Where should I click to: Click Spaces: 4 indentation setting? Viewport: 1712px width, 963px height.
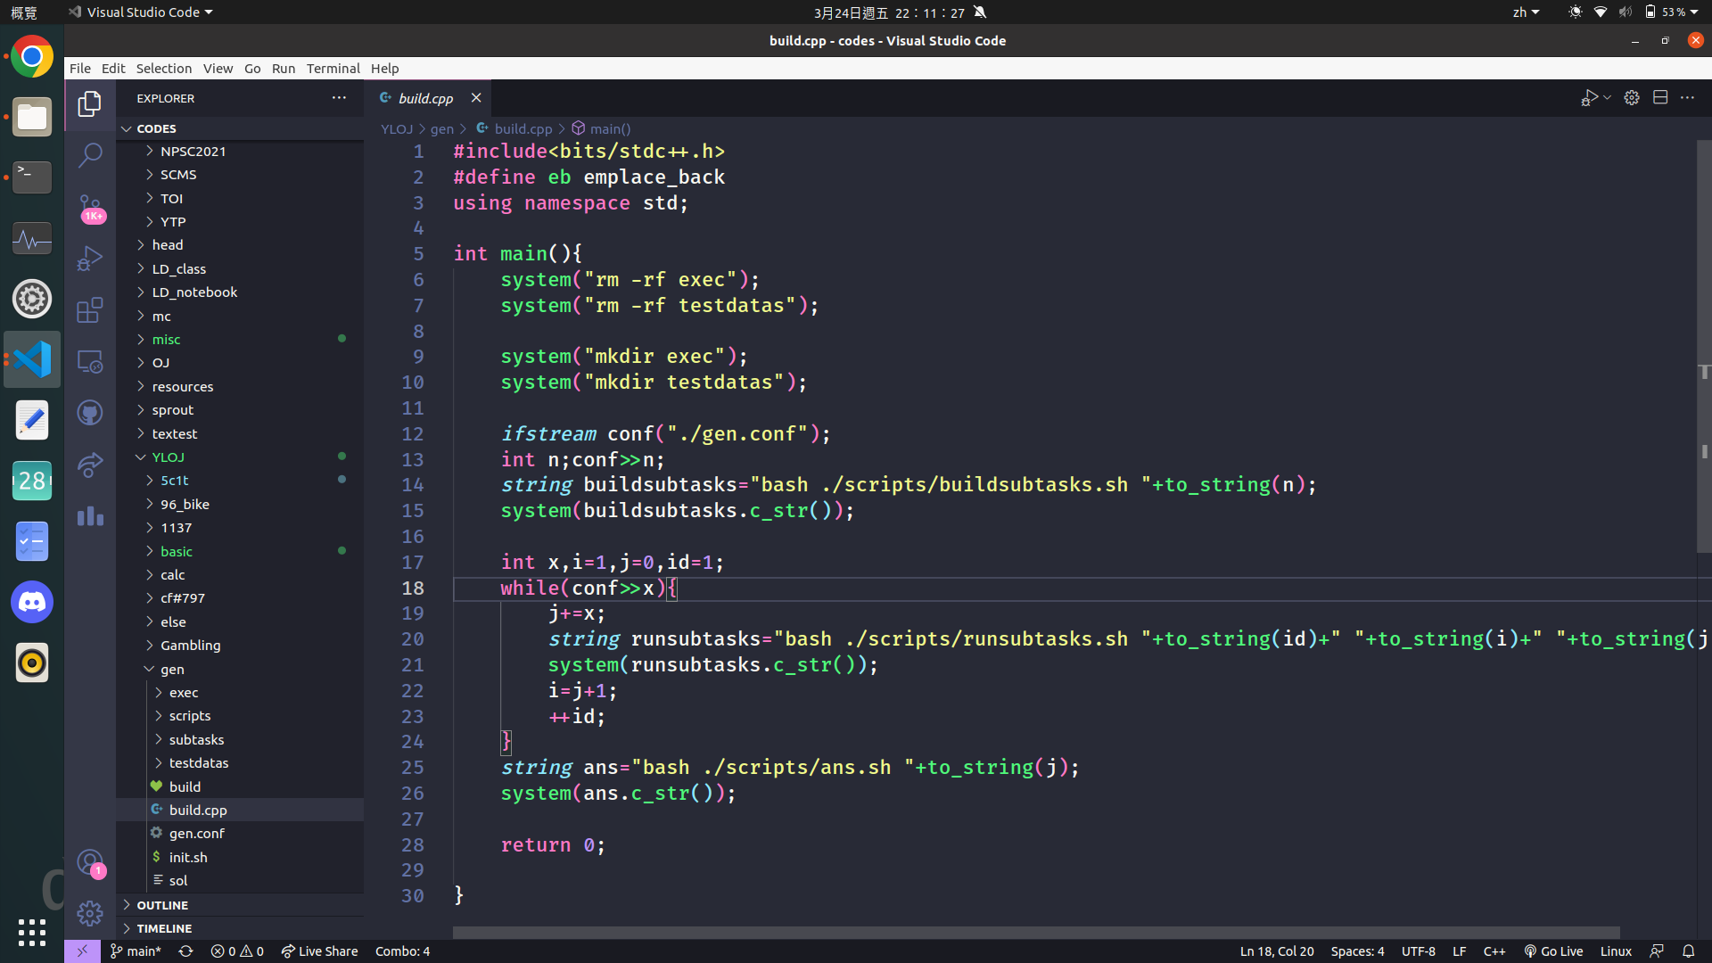(x=1357, y=951)
